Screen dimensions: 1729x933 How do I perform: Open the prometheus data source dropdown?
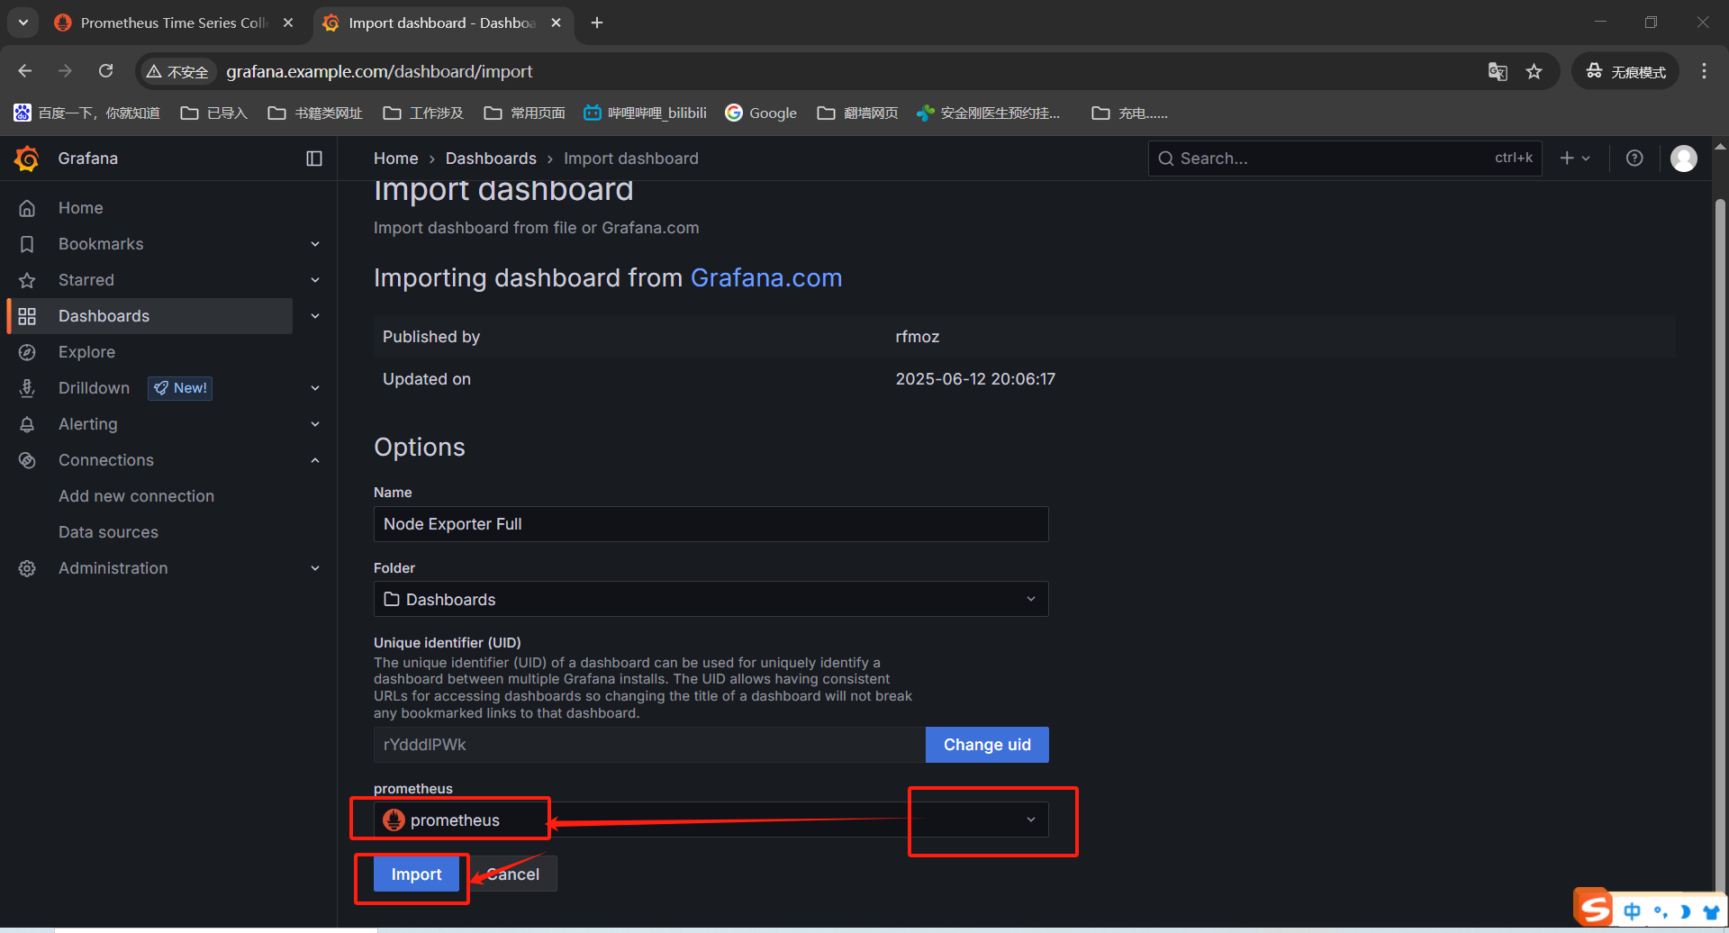tap(711, 820)
